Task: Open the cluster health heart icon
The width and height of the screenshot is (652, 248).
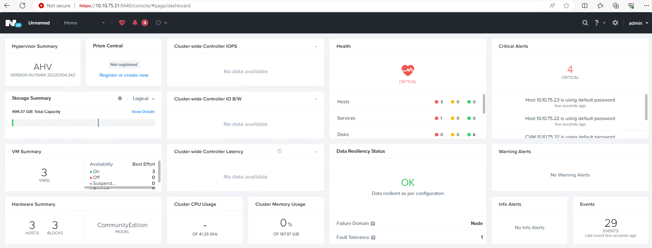Action: pos(122,23)
